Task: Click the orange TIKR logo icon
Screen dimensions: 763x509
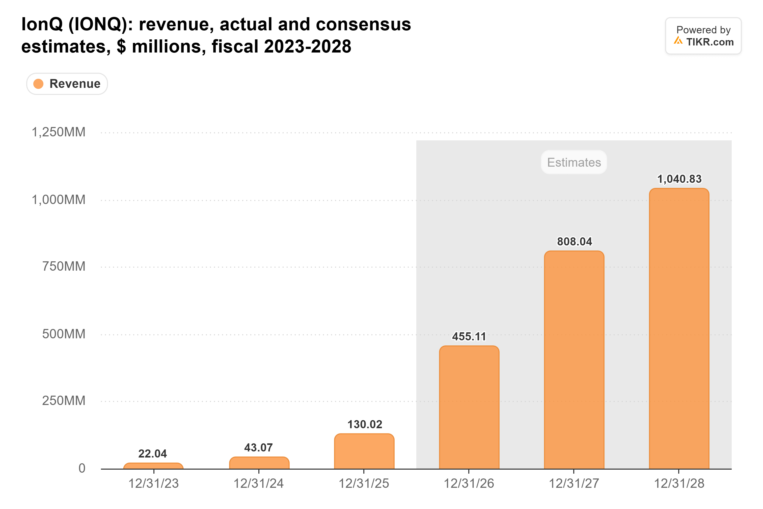Action: pyautogui.click(x=678, y=41)
